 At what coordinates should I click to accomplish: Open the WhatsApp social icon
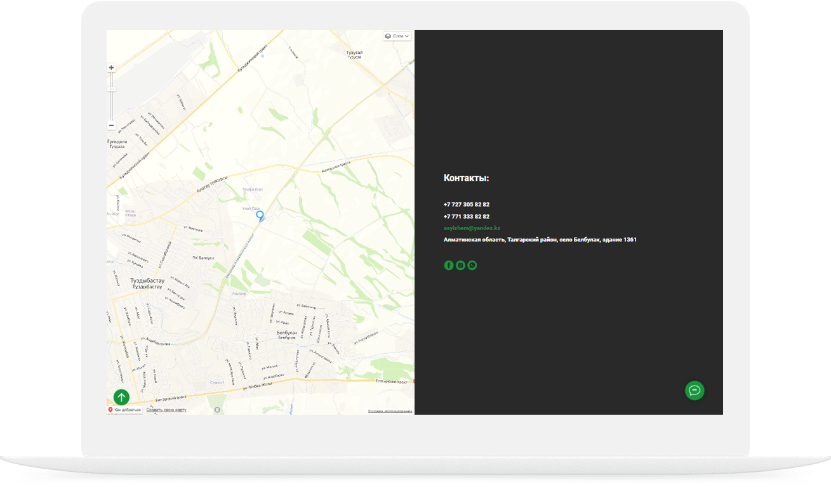pos(472,266)
